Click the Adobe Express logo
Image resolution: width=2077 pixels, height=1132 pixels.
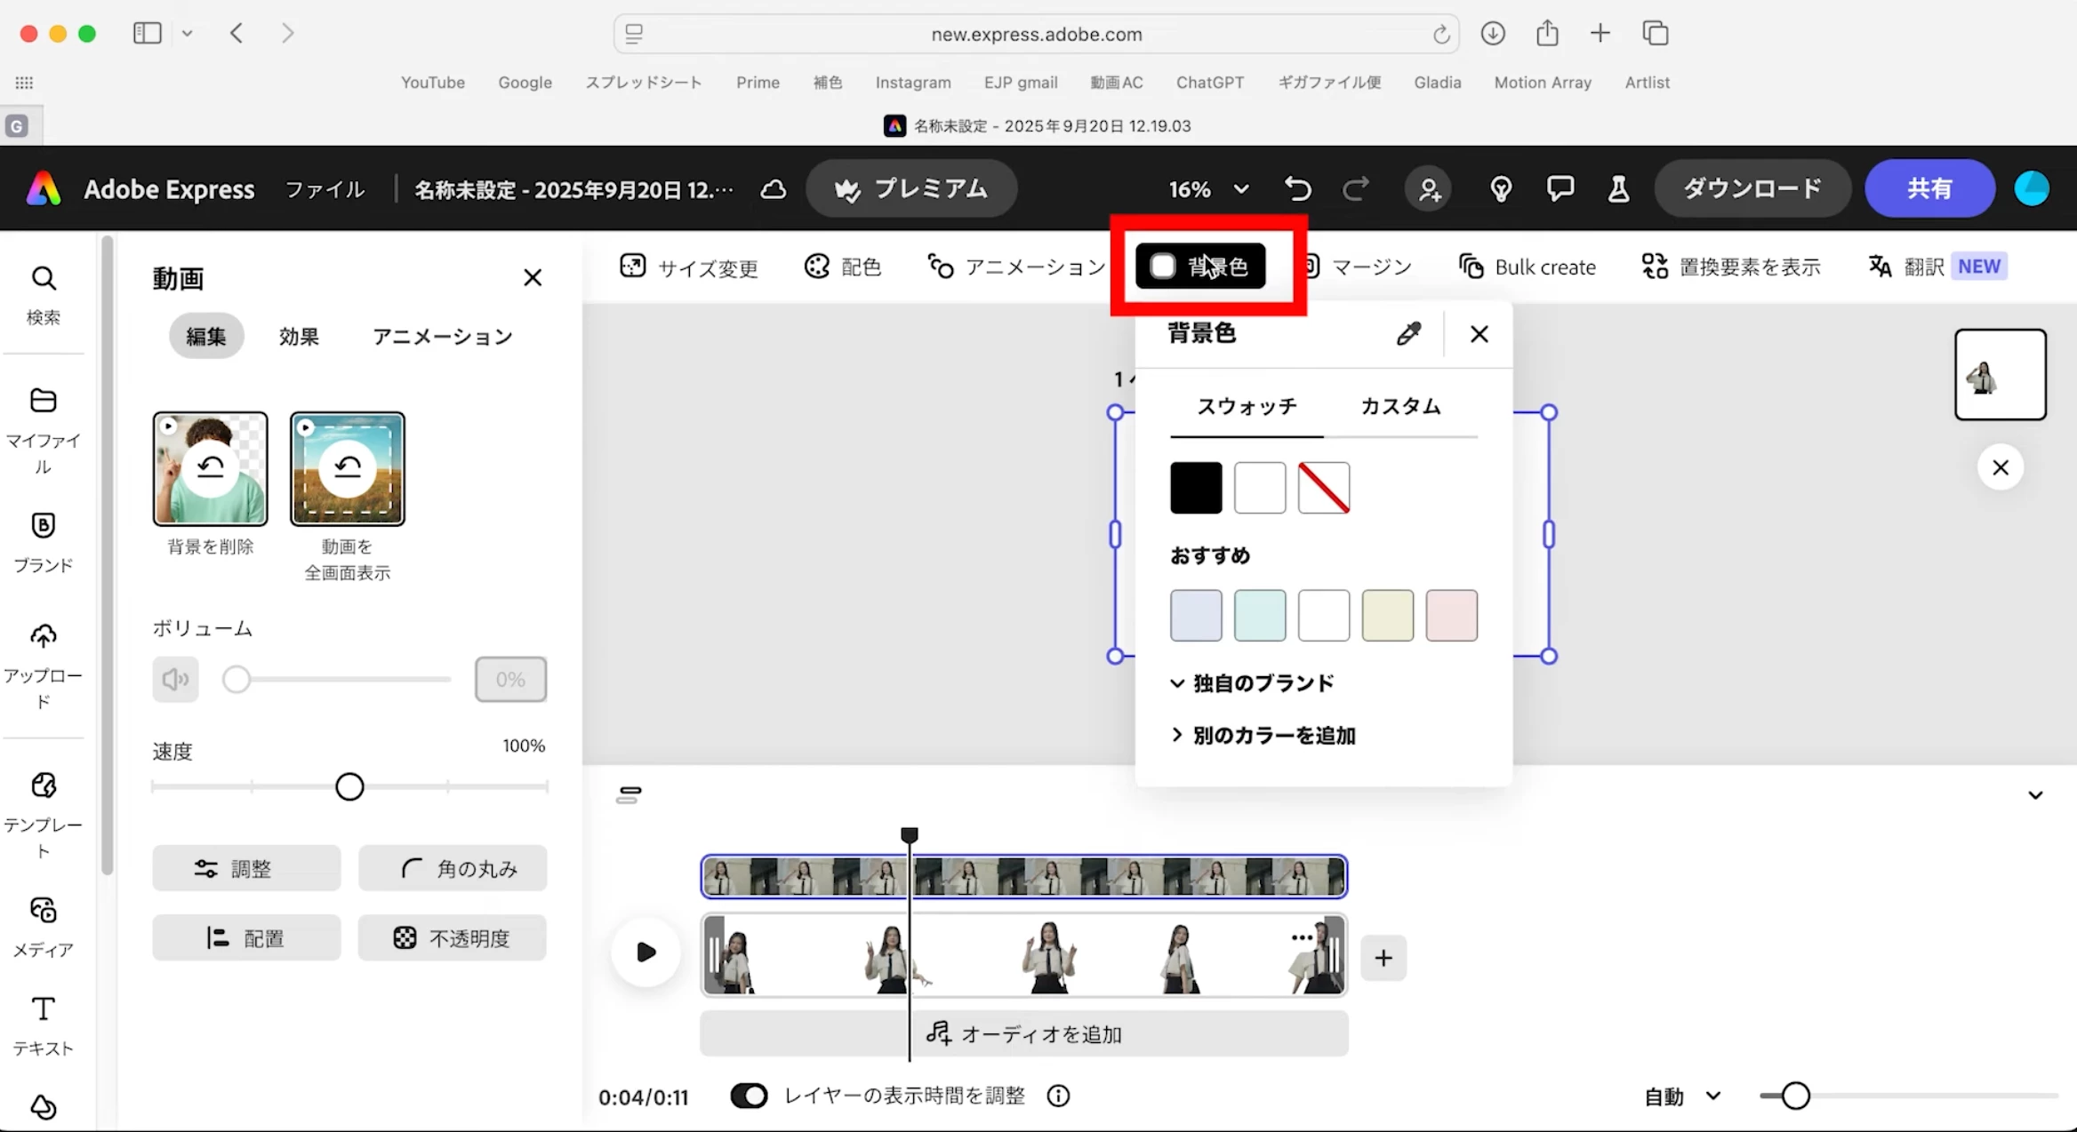click(x=44, y=189)
